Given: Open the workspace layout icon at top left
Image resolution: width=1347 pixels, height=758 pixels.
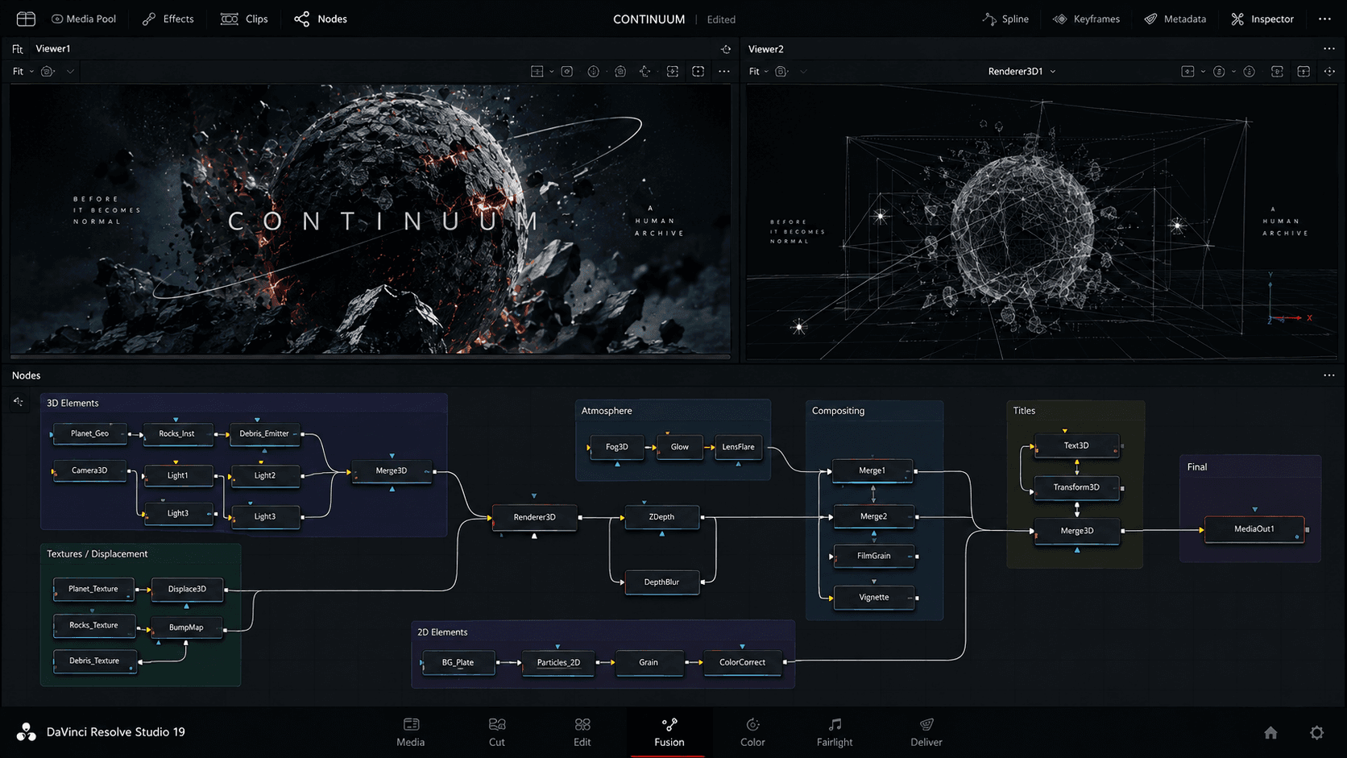Looking at the screenshot, I should 26,19.
